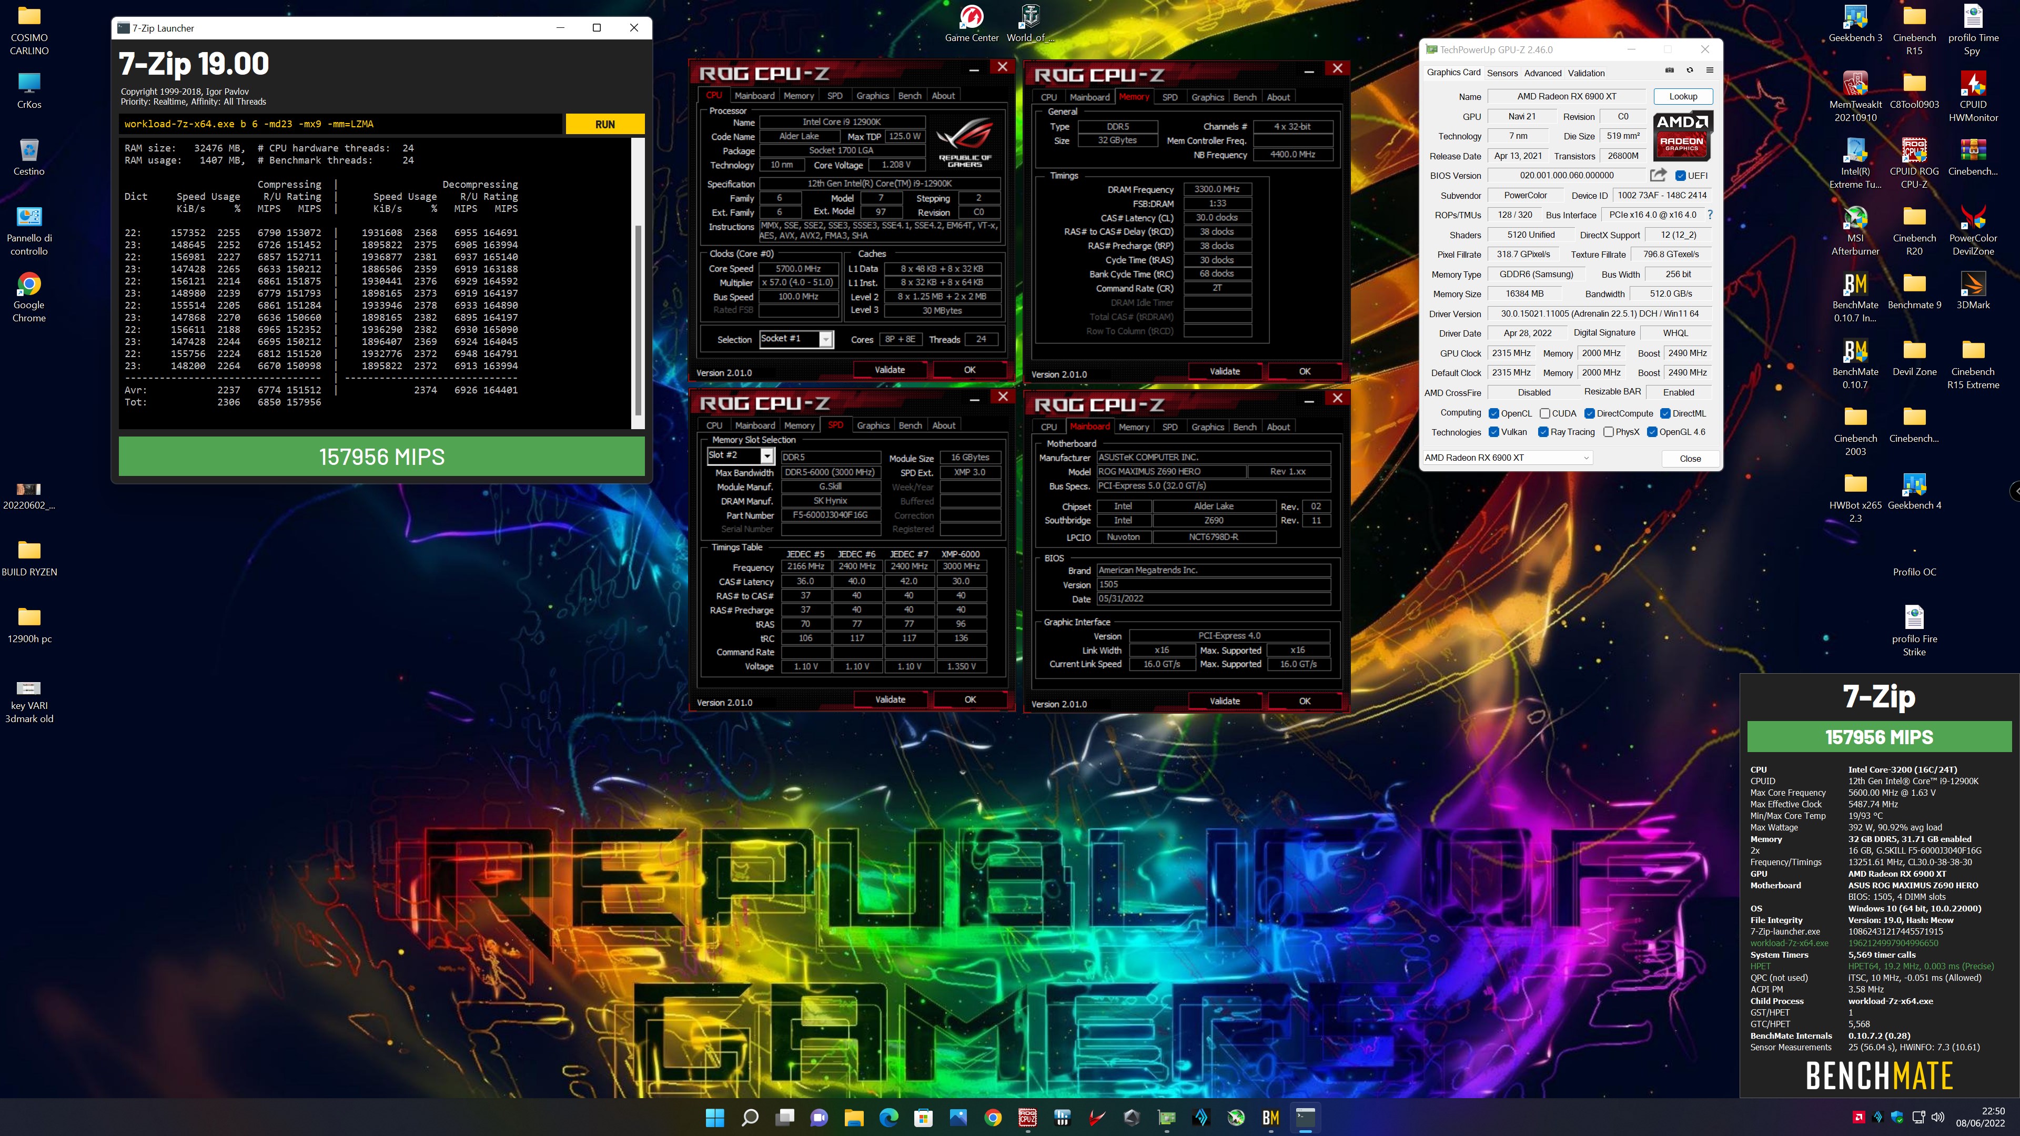Take a GPU-Z screenshot with the camera icon
Screen dimensions: 2020x1136
pyautogui.click(x=1670, y=70)
